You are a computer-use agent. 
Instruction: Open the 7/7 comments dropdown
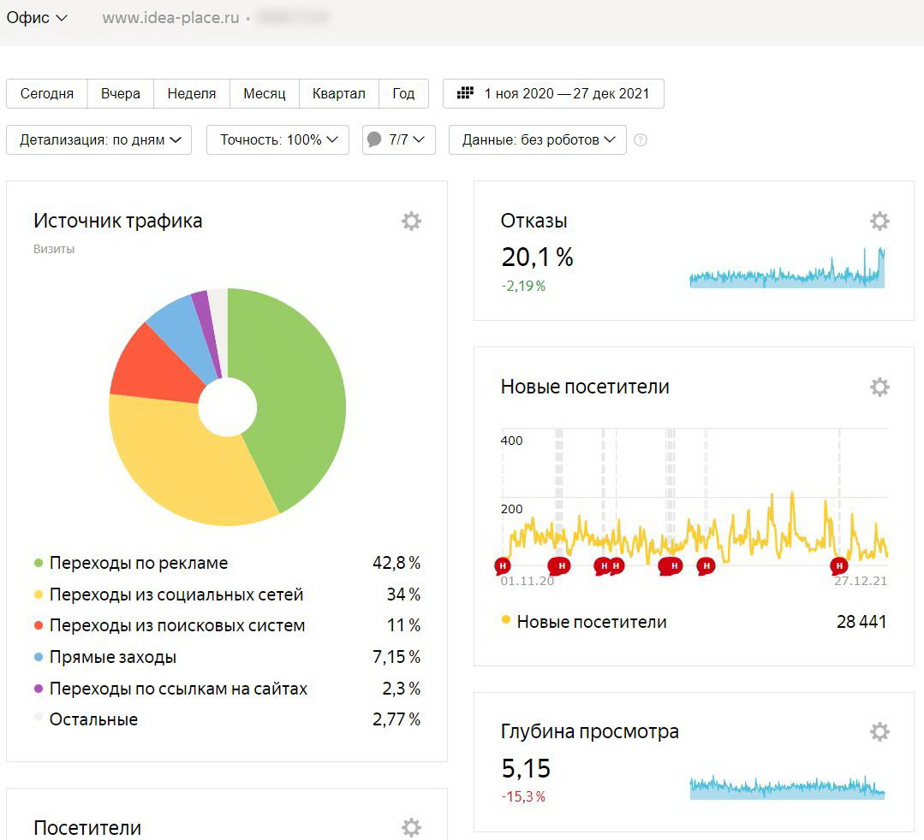pos(399,140)
